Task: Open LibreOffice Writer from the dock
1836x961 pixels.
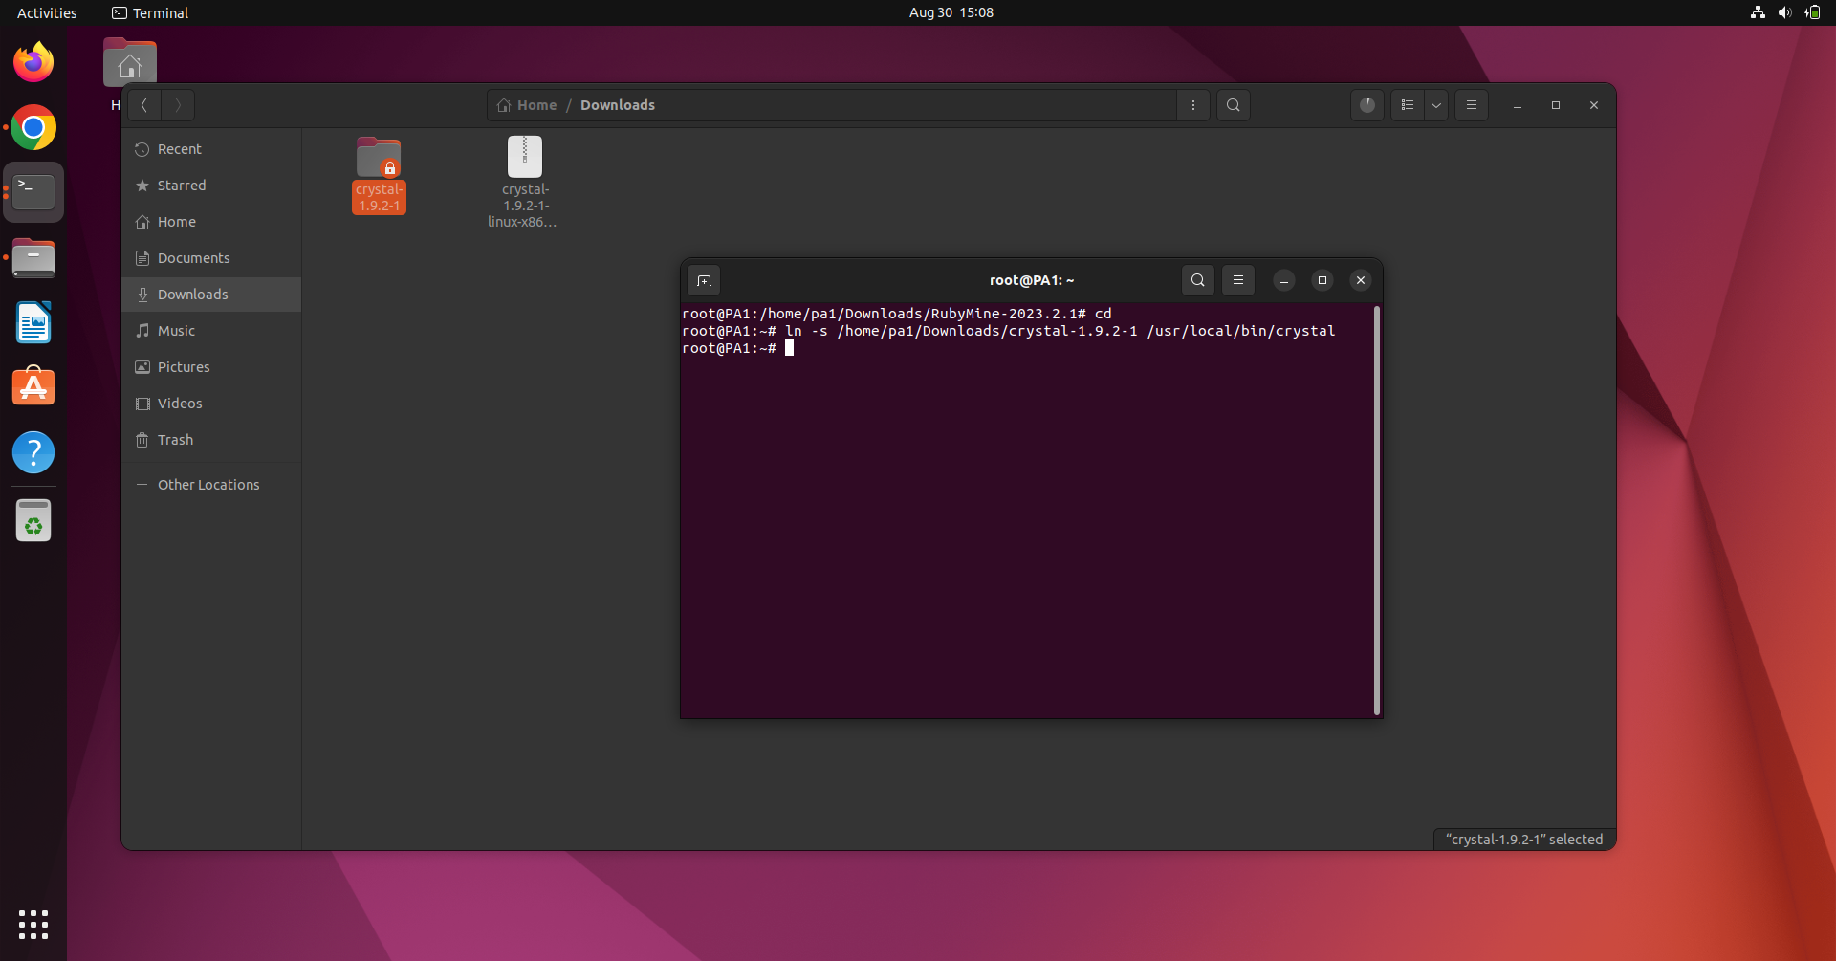Action: (33, 322)
